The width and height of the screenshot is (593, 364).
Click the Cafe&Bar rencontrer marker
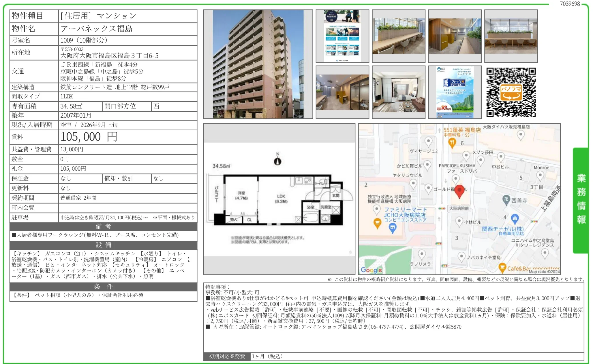(502, 268)
